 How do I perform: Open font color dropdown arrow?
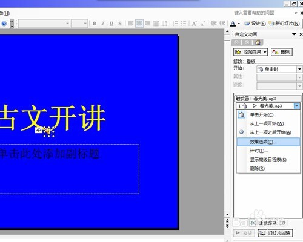[239, 24]
